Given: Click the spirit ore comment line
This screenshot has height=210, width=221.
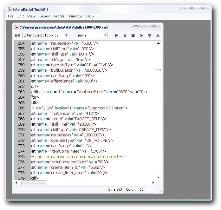Looking at the screenshot, I should [x=78, y=156].
